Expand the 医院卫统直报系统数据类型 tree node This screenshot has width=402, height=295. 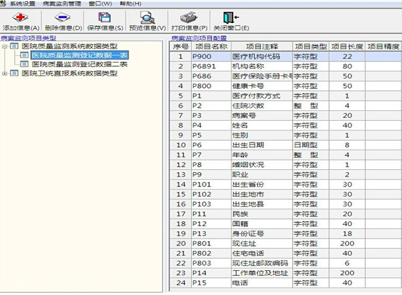coord(4,74)
